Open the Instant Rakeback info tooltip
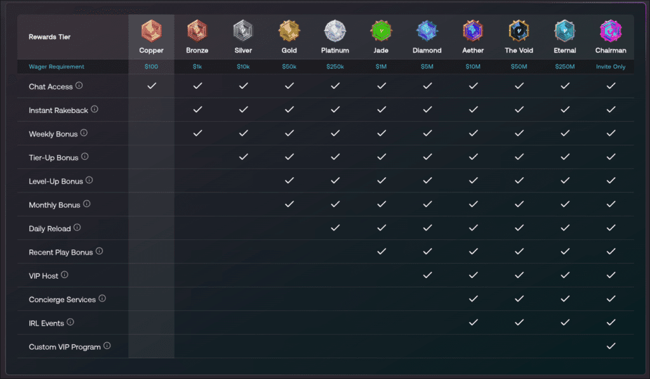This screenshot has width=650, height=379. [94, 109]
